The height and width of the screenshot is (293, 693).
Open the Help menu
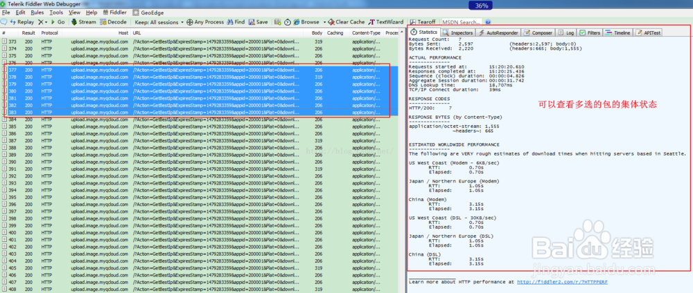click(92, 12)
